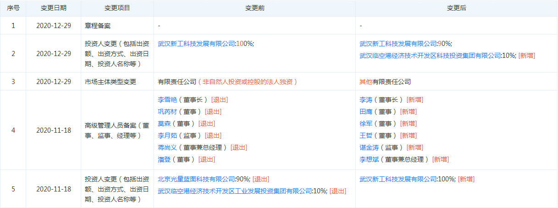Open 李月茹 supervisor profile link

click(167, 135)
